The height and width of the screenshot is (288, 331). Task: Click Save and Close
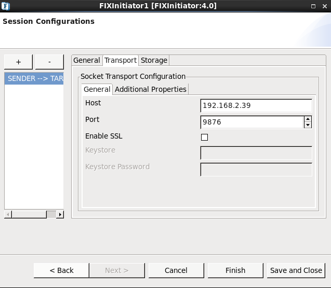tap(296, 270)
